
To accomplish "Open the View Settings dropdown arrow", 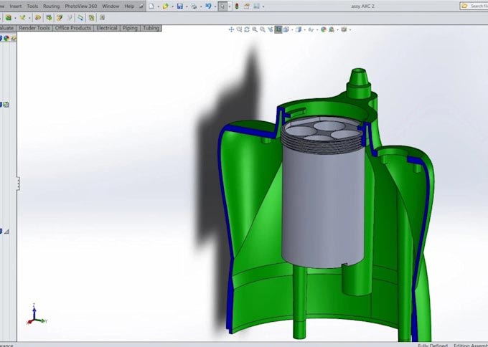I will pos(350,29).
